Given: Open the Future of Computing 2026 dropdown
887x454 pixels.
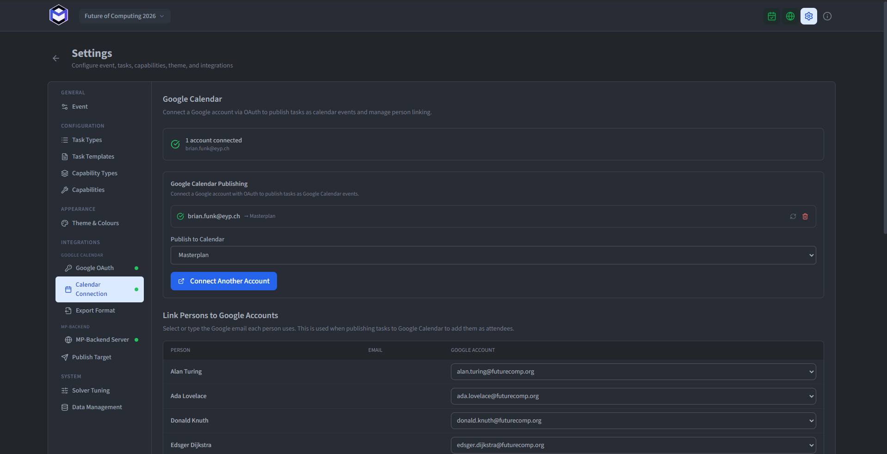Looking at the screenshot, I should (x=124, y=16).
